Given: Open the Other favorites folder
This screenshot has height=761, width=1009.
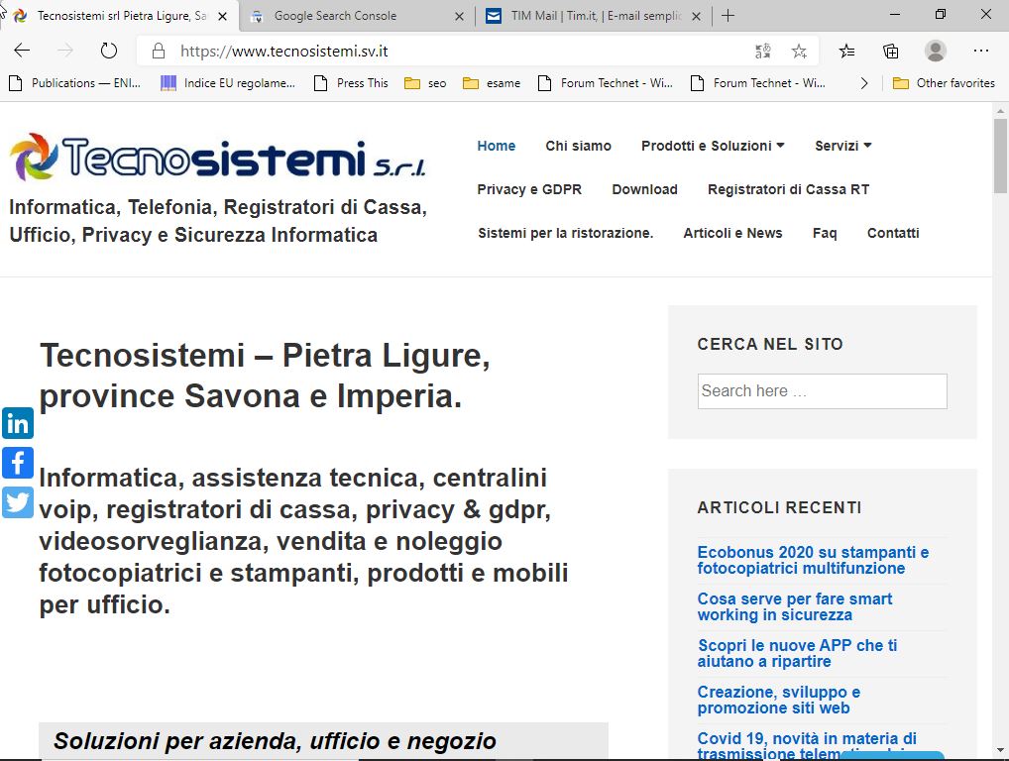Looking at the screenshot, I should coord(944,83).
